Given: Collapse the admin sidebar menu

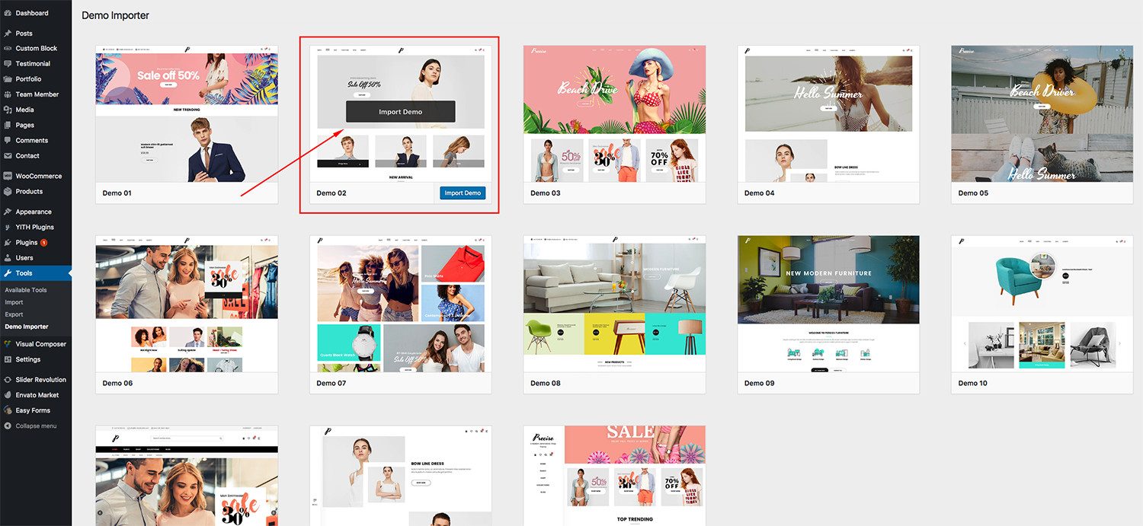Looking at the screenshot, I should point(35,426).
